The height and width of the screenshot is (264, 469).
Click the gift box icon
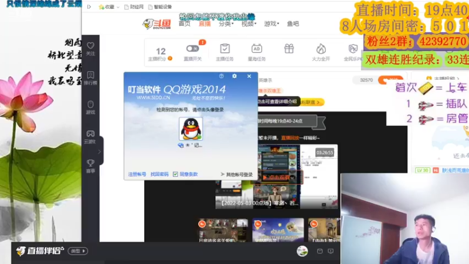pyautogui.click(x=289, y=49)
